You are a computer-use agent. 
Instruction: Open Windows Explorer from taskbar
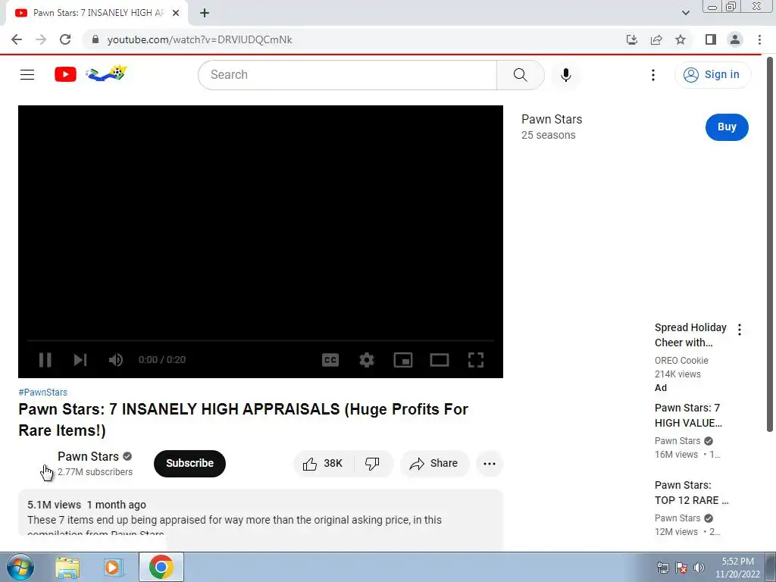[x=67, y=567]
